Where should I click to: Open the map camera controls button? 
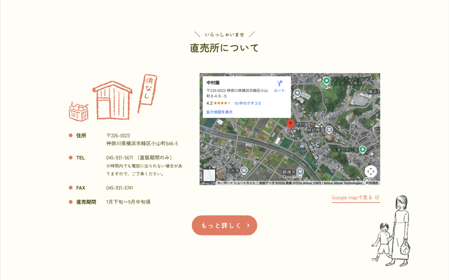pos(371,171)
